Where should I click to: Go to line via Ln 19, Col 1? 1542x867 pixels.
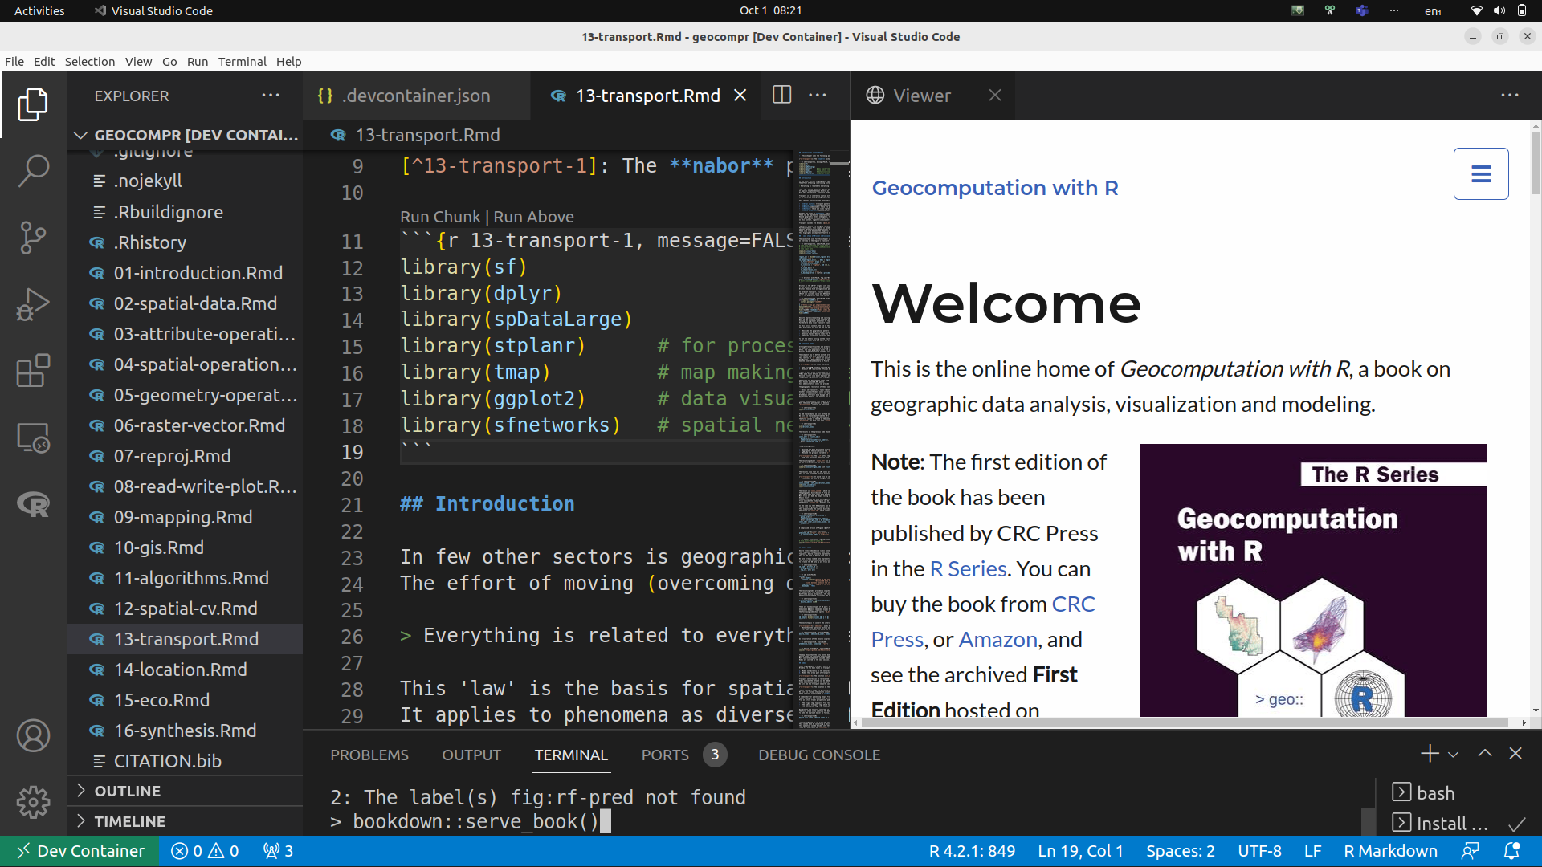(1080, 851)
